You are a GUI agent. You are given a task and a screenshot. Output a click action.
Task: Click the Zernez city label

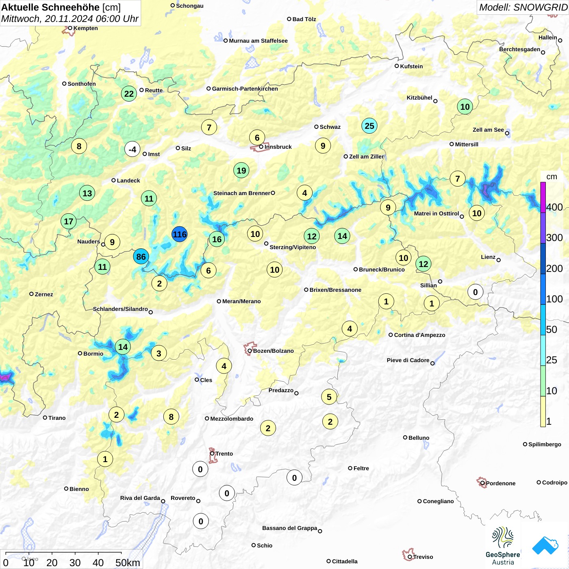44,294
